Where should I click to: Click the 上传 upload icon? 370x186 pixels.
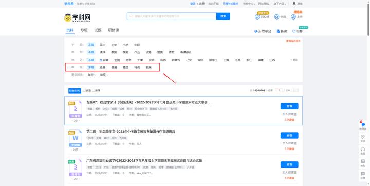tap(293, 17)
